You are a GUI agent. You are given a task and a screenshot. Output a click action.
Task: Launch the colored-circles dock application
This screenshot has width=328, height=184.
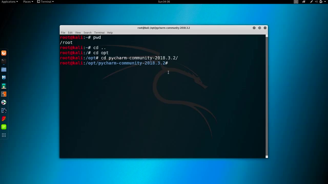coord(4,102)
